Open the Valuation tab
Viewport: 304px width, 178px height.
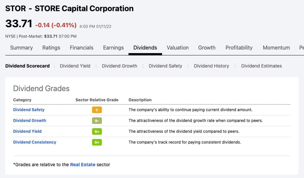177,48
